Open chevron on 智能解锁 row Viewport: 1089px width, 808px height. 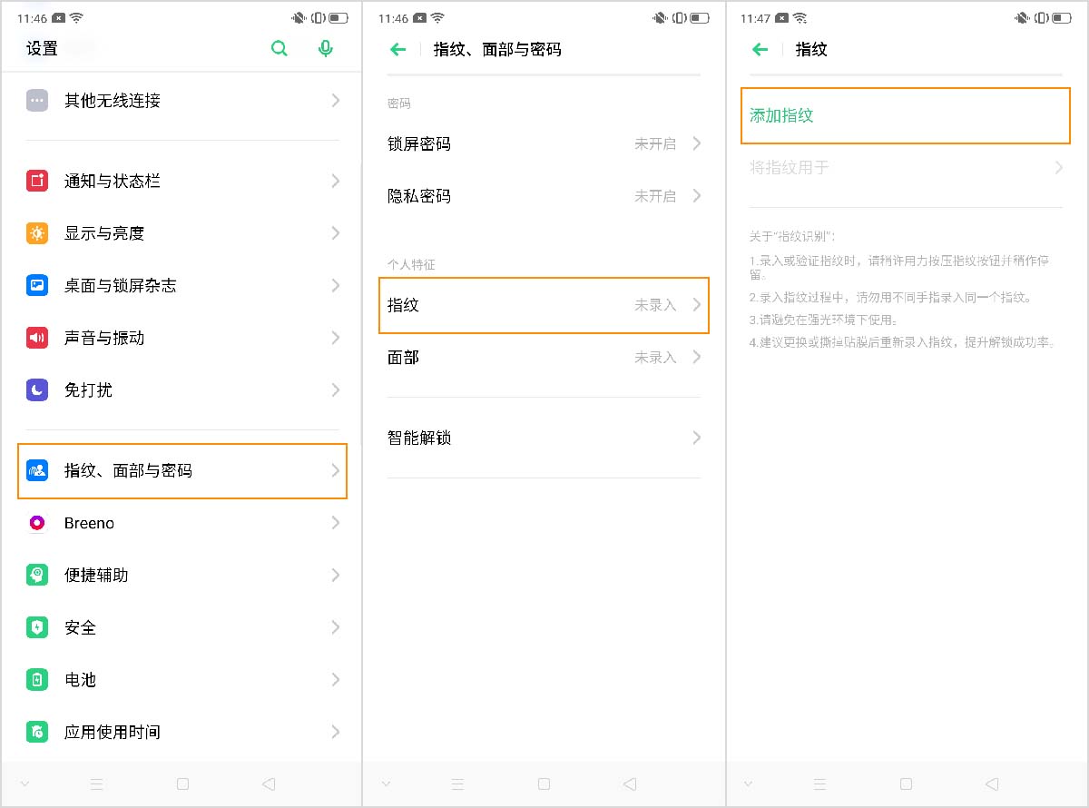click(x=697, y=438)
